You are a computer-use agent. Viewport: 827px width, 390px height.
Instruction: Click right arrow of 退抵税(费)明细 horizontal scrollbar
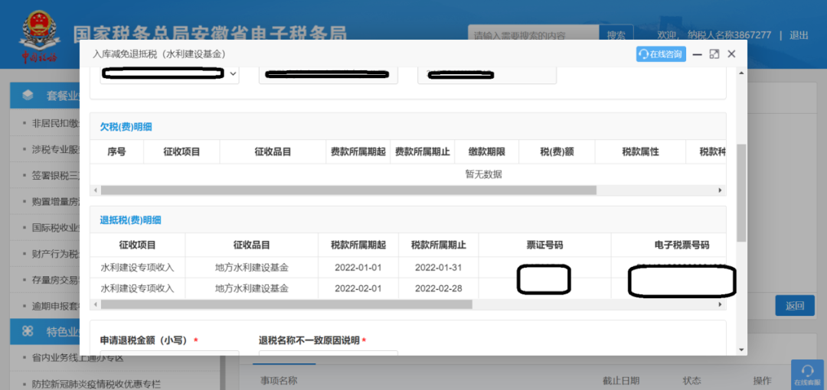[720, 304]
